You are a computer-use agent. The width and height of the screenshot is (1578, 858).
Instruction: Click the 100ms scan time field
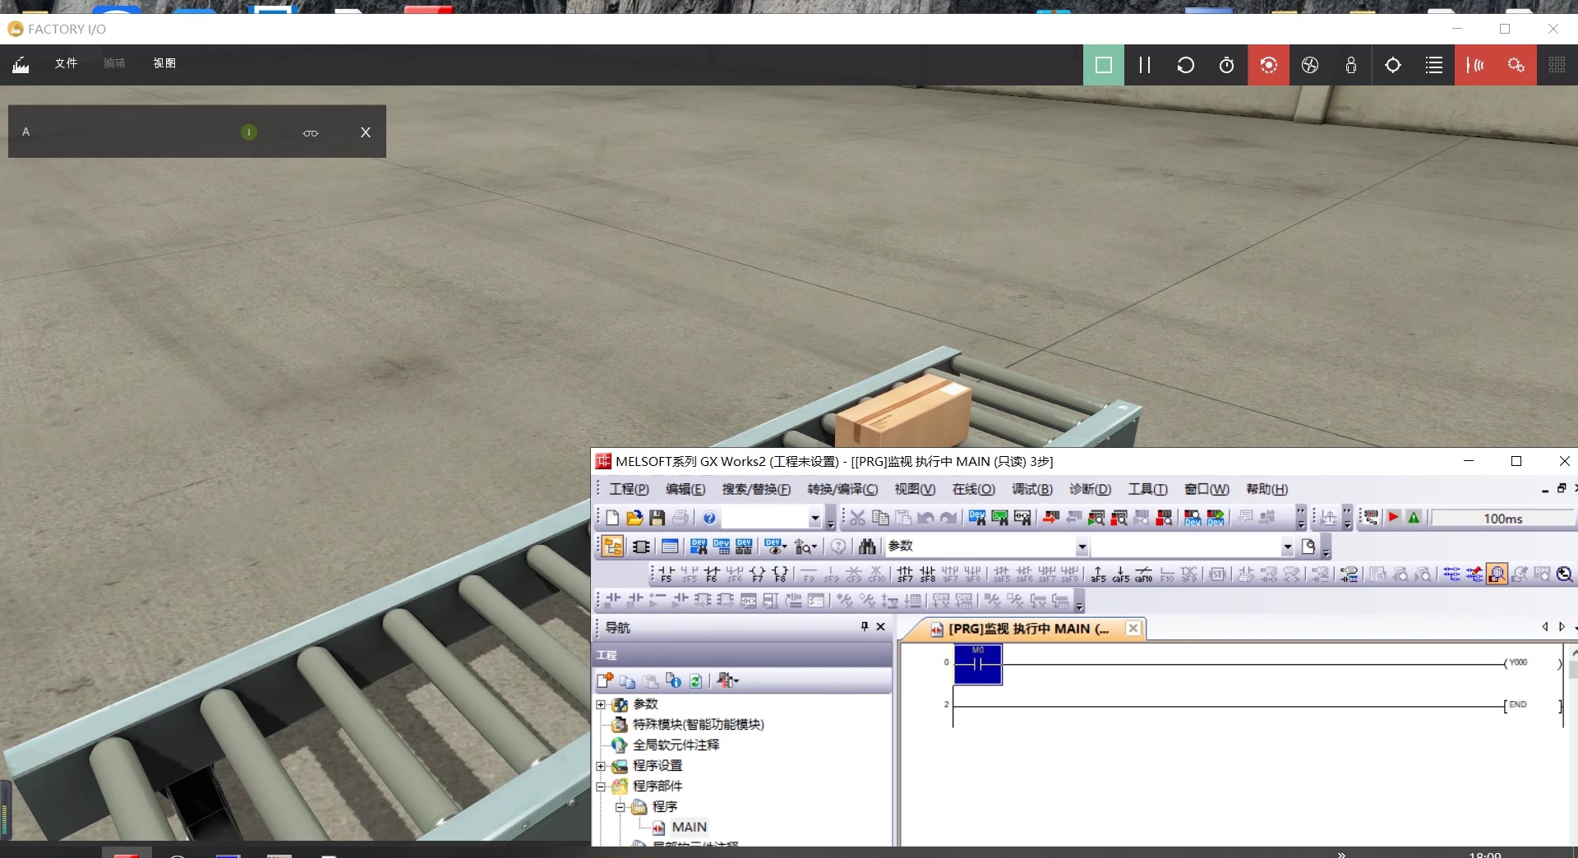[1502, 519]
